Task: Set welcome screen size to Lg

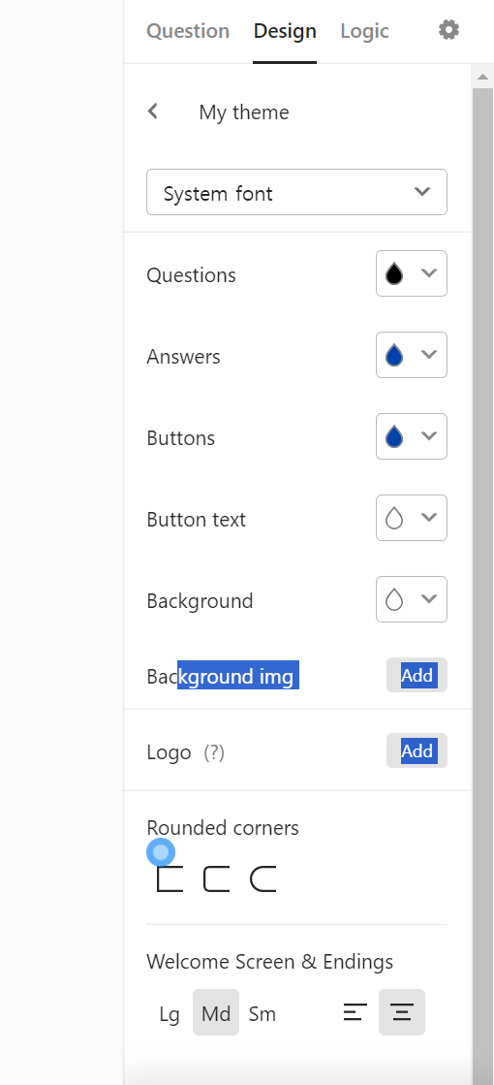Action: 170,1013
